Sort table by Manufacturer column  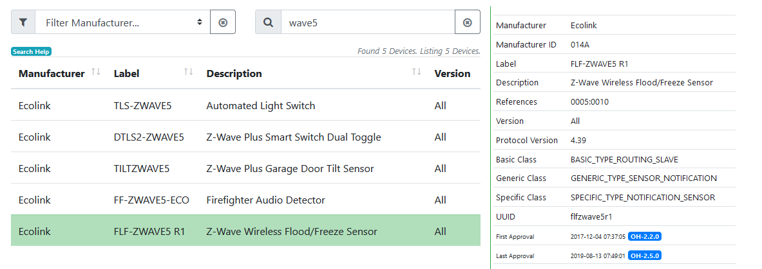(96, 72)
